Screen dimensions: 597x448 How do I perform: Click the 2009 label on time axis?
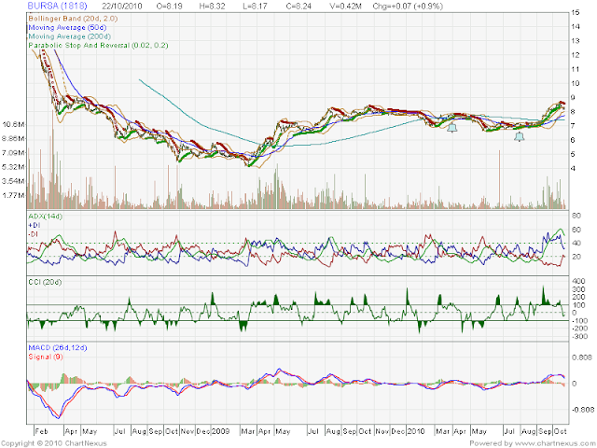220,431
